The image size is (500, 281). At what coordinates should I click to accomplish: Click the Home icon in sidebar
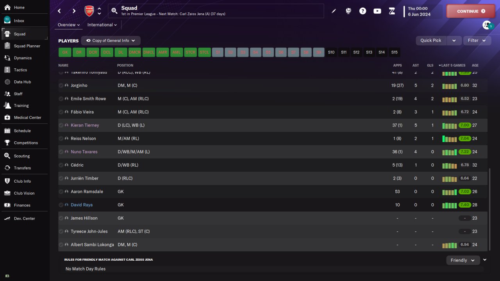tap(7, 7)
